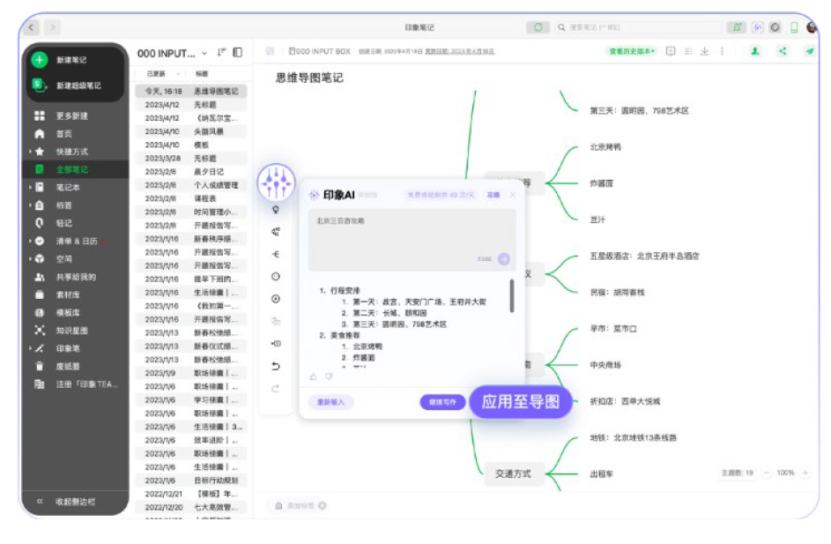The height and width of the screenshot is (544, 831).
Task: Open the 模板库 template library icon
Action: 40,313
